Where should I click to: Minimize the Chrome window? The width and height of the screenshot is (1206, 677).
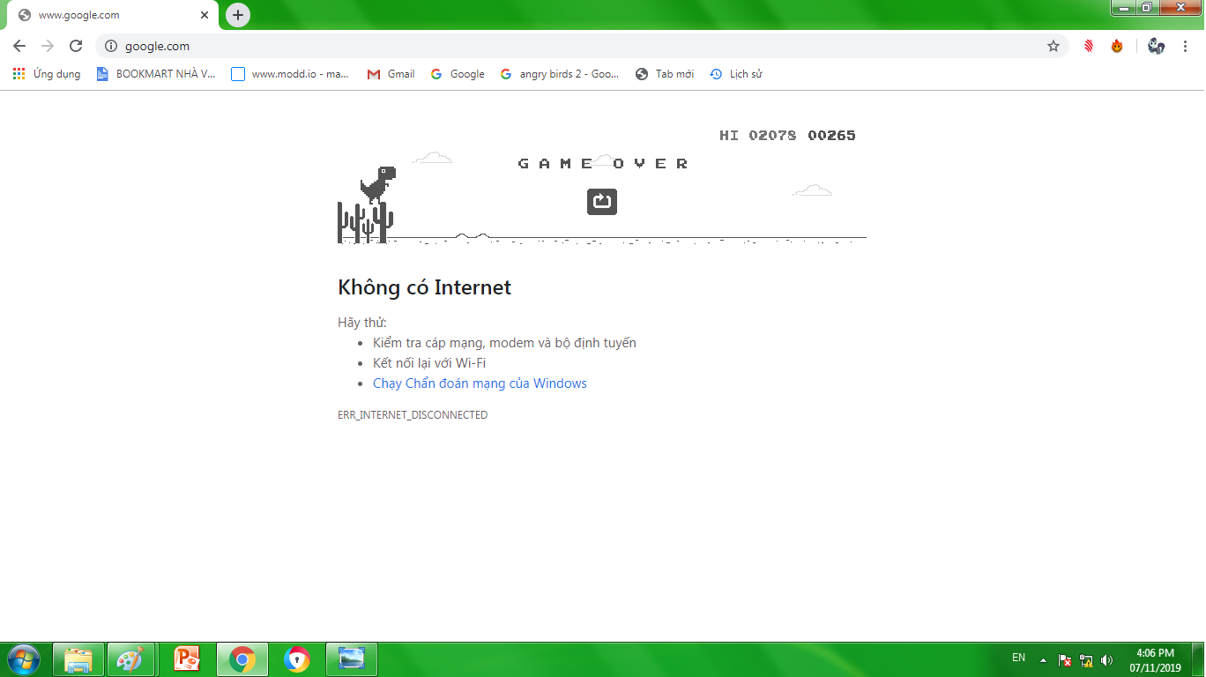1123,8
